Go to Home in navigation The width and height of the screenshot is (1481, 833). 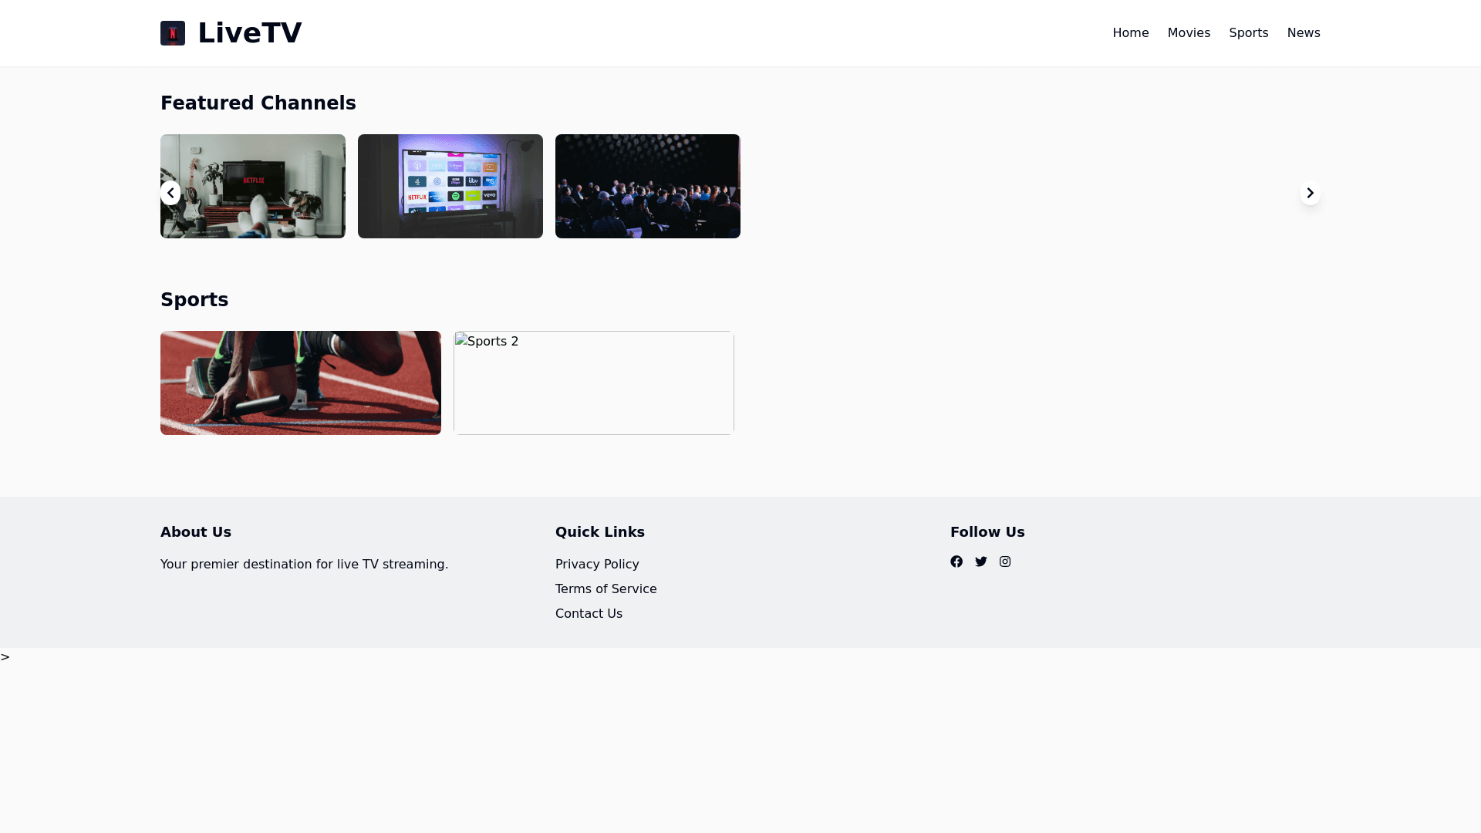click(1130, 33)
